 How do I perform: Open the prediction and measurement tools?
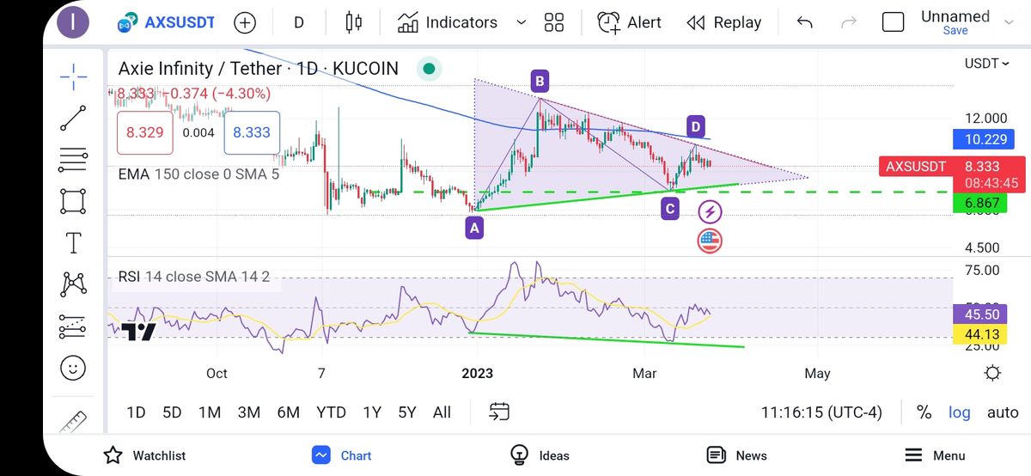(74, 326)
